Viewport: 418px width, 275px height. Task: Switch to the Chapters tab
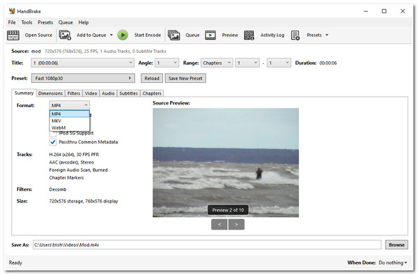click(x=152, y=93)
